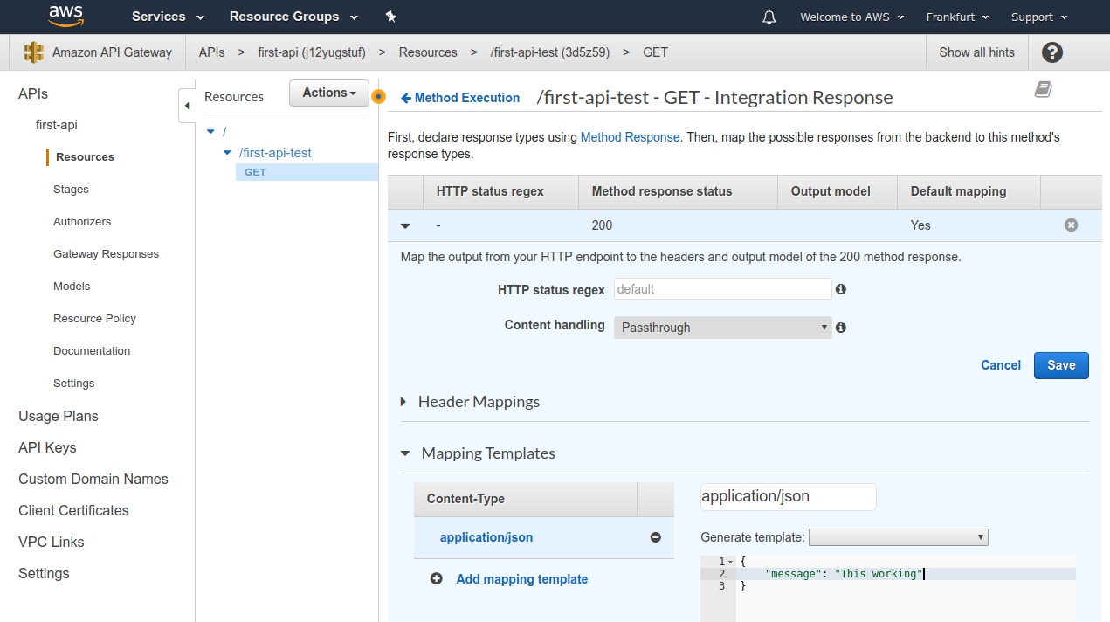Image resolution: width=1110 pixels, height=622 pixels.
Task: Open Documentation in the sidebar
Action: point(92,351)
